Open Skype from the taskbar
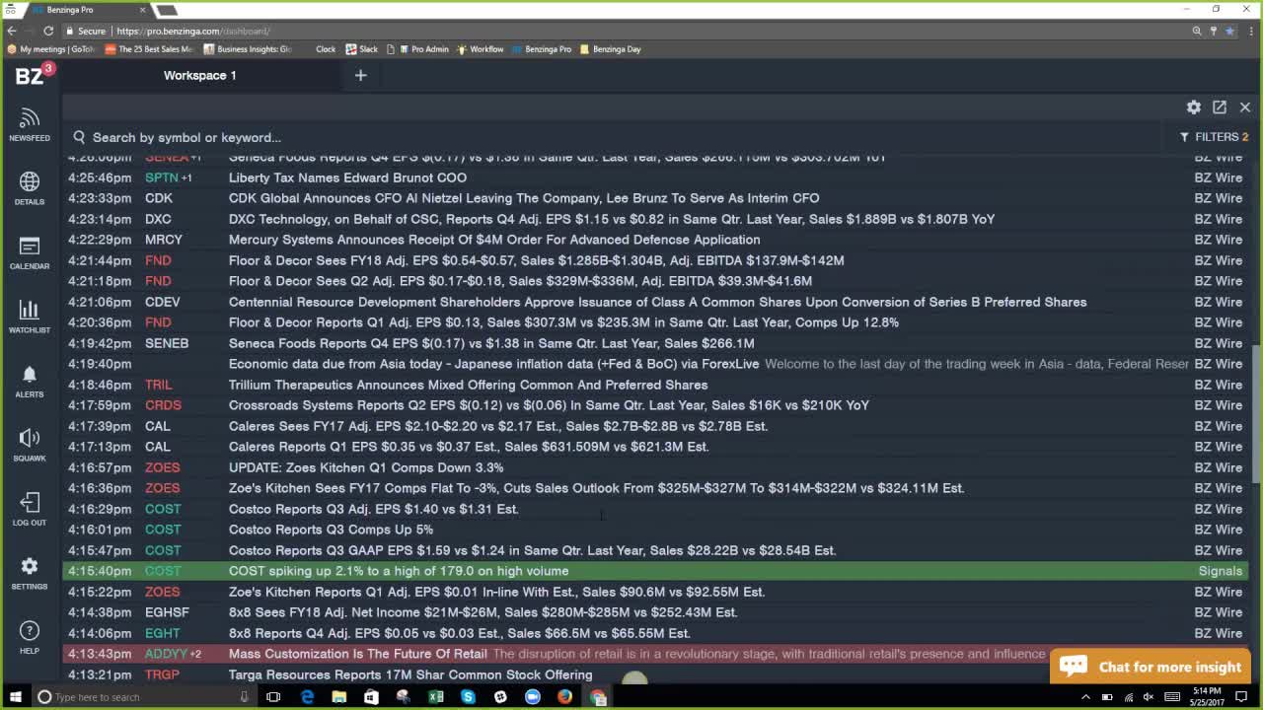The height and width of the screenshot is (710, 1263). [468, 697]
